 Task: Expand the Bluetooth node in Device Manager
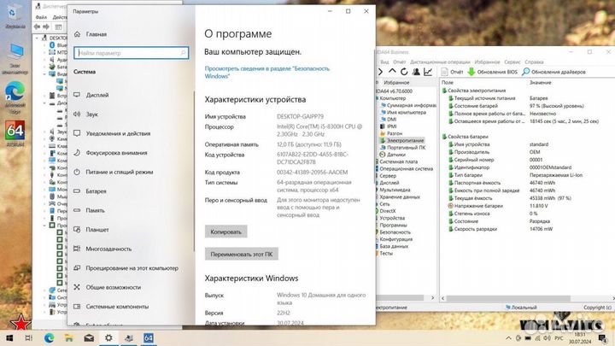tap(44, 45)
